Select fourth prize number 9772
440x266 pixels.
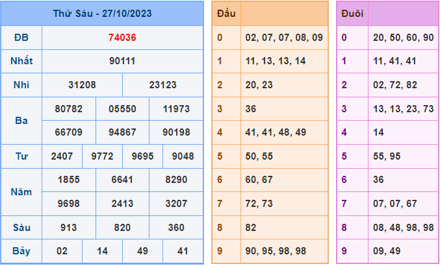102,156
